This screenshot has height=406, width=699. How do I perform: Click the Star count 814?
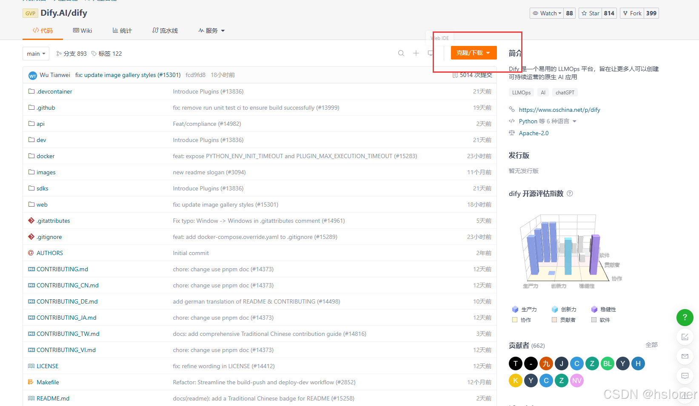coord(609,13)
